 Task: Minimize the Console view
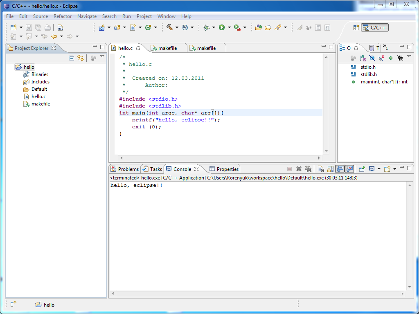click(x=402, y=167)
